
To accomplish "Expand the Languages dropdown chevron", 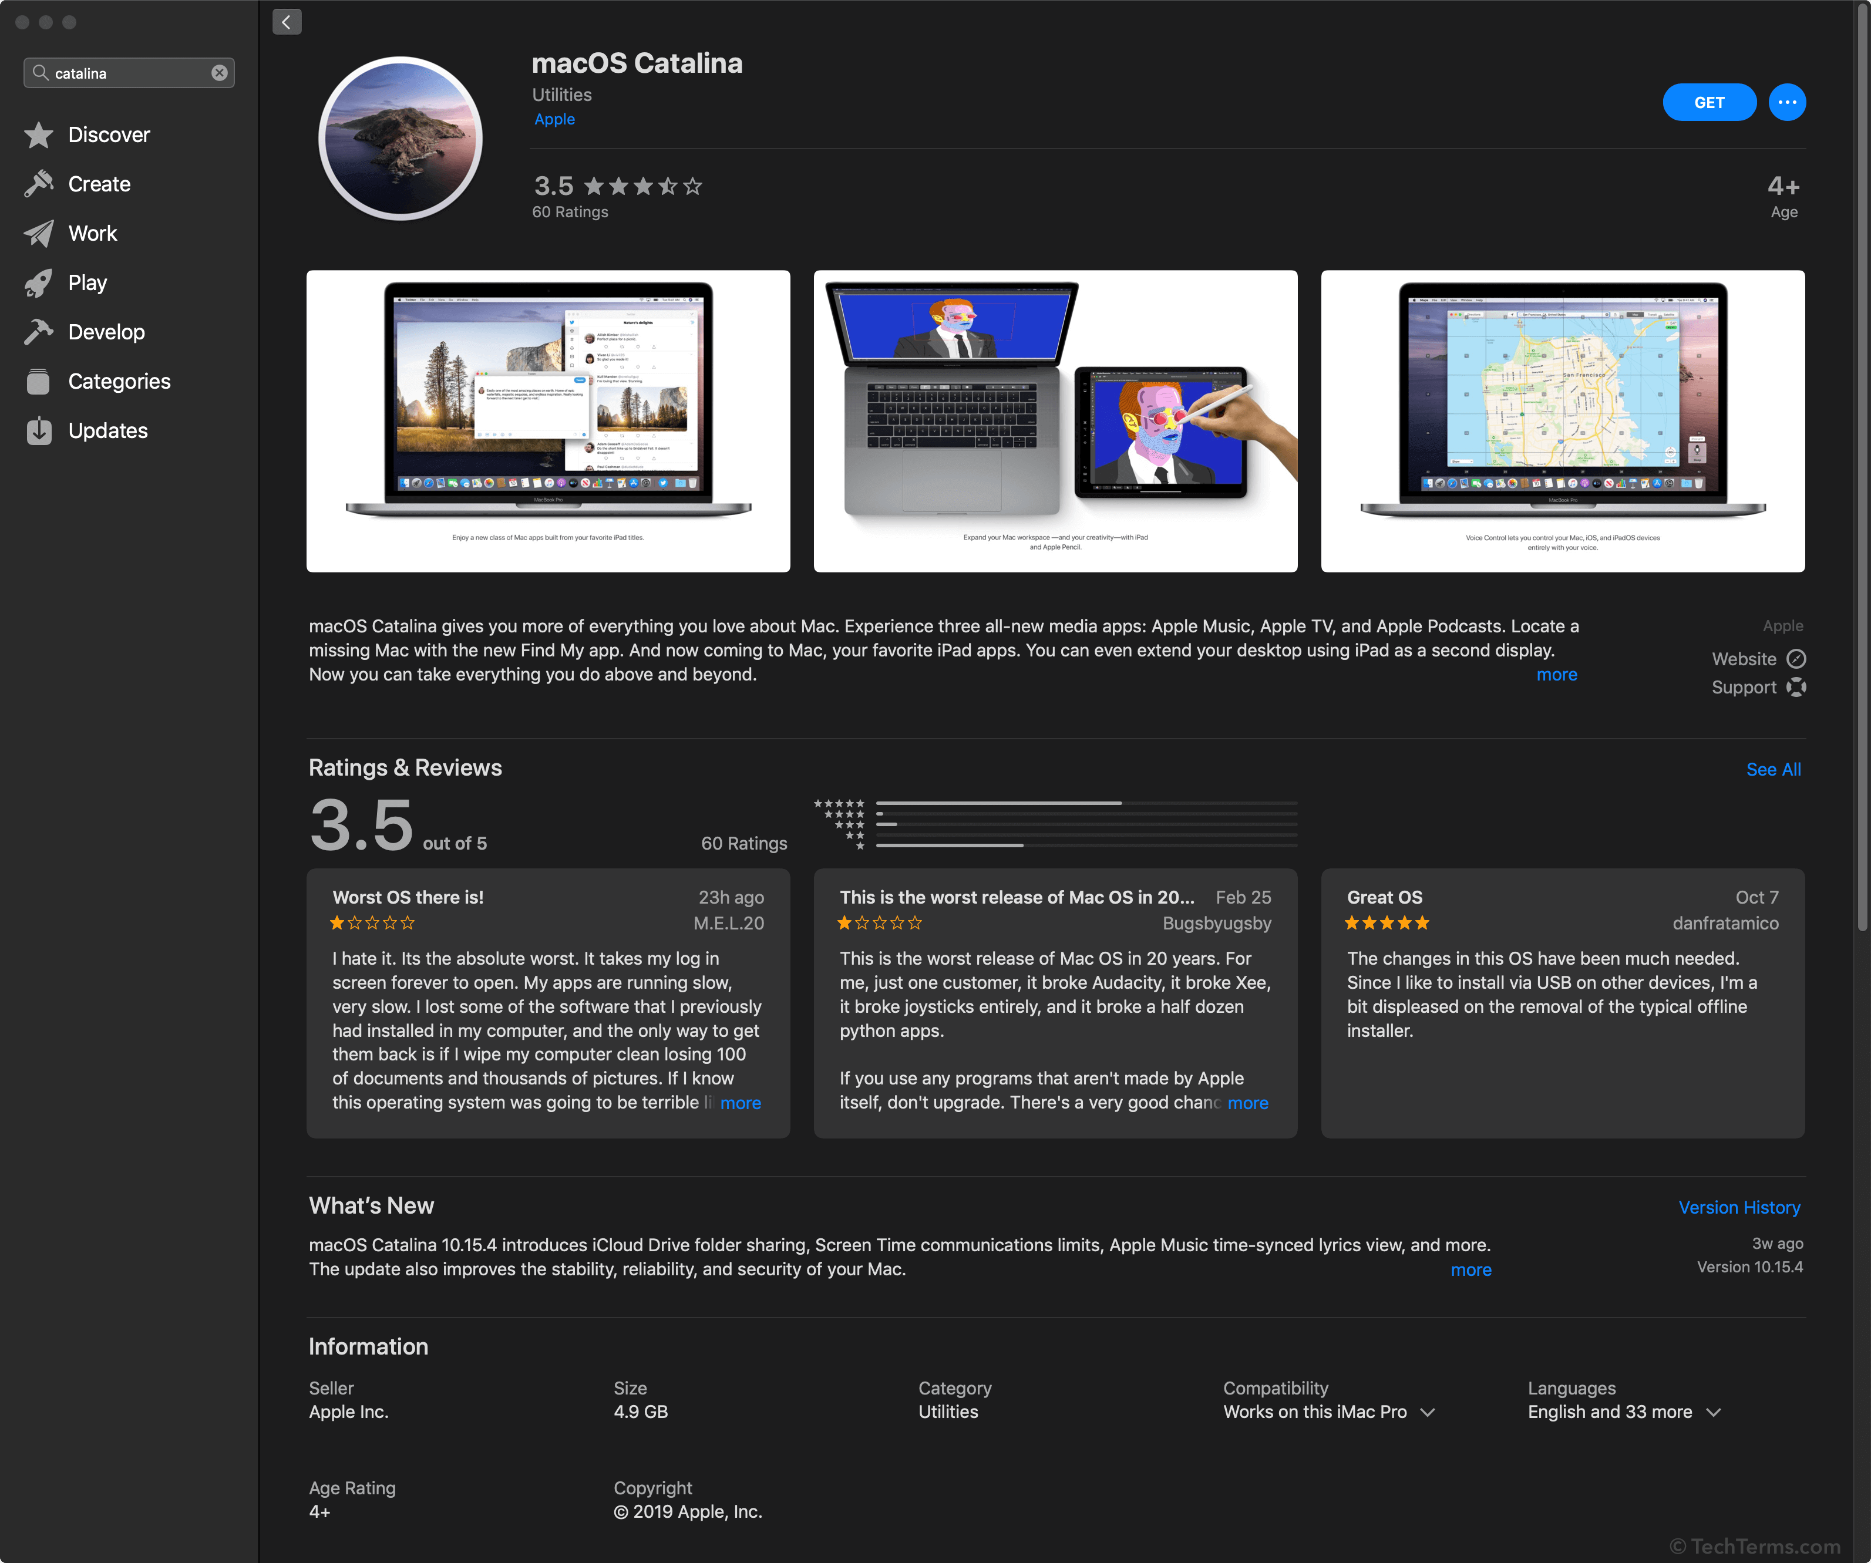I will (1713, 1413).
